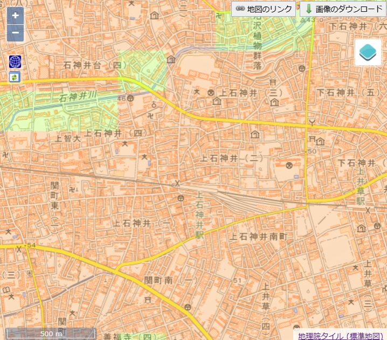Image resolution: width=387 pixels, height=340 pixels.
Task: Zoom in with the plus button
Action: (x=15, y=16)
